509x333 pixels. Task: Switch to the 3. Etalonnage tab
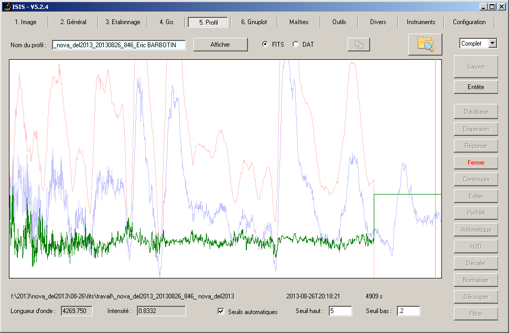point(123,22)
